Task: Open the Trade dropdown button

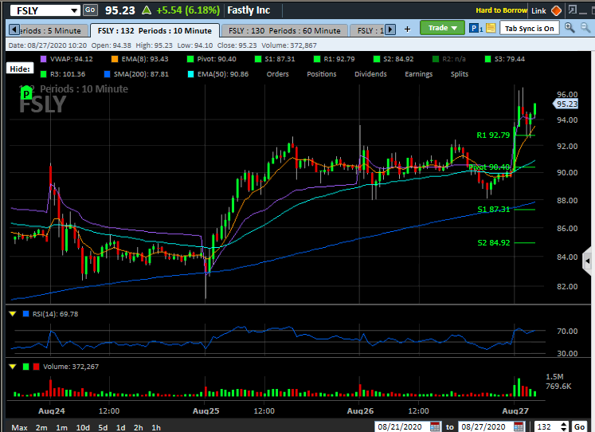Action: [x=442, y=28]
